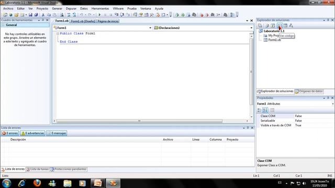Toggle the 0 errores filter
This screenshot has width=335, height=188.
(10, 133)
